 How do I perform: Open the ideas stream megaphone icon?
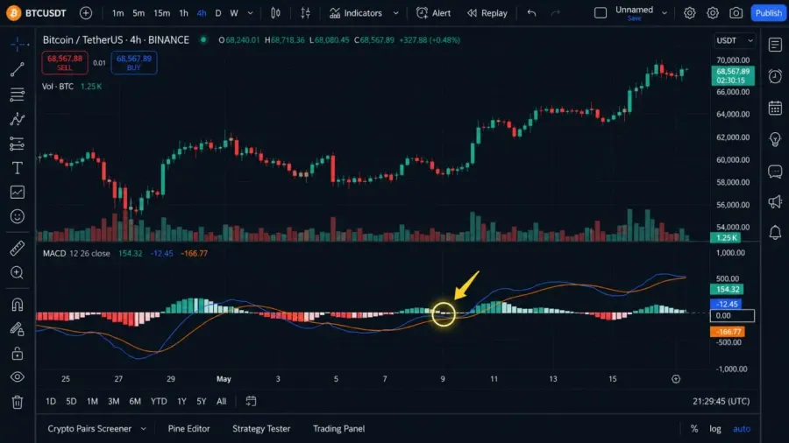pyautogui.click(x=776, y=202)
